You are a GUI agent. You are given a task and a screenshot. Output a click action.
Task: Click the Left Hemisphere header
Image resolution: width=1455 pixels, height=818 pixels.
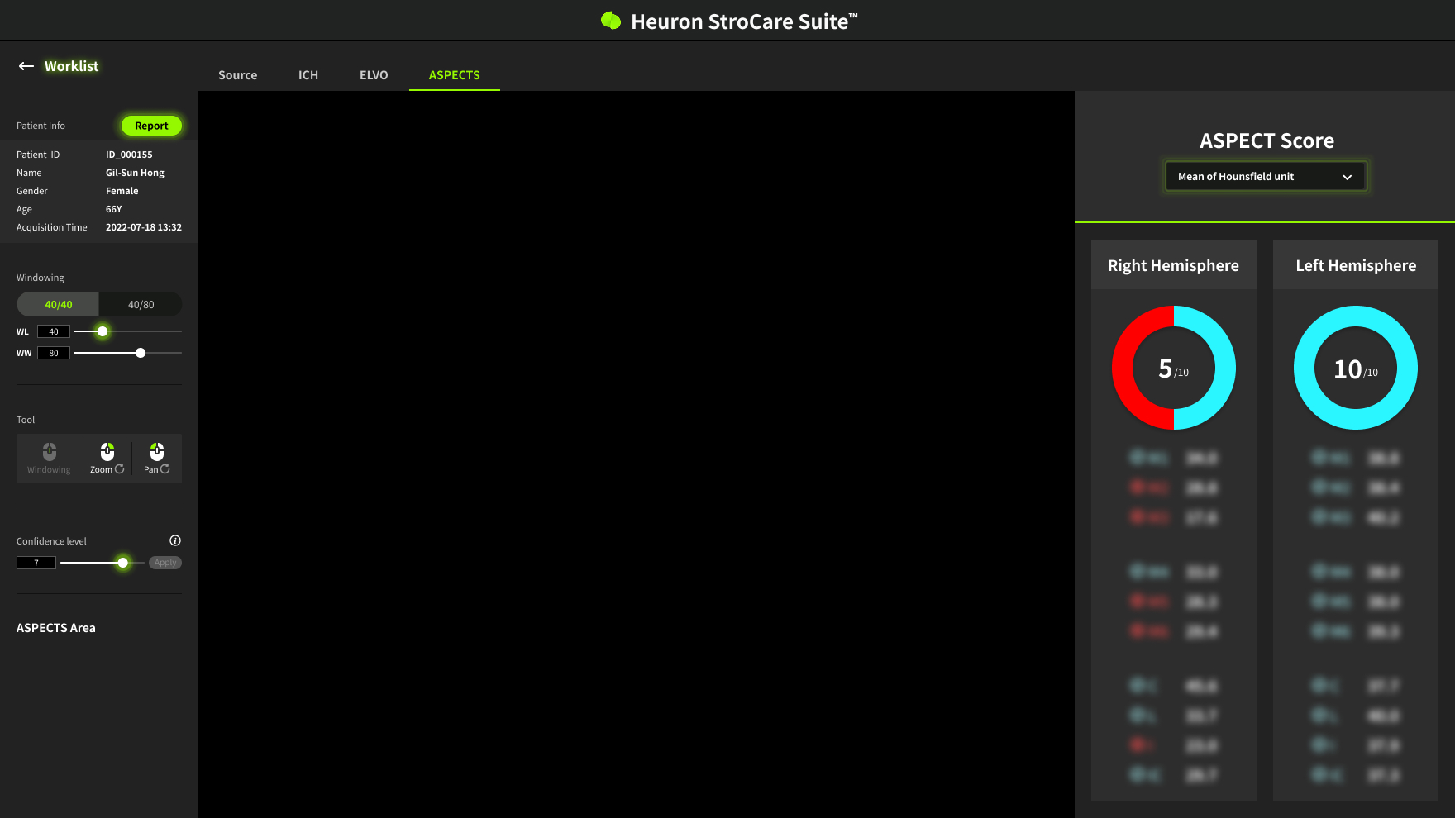[x=1356, y=265]
